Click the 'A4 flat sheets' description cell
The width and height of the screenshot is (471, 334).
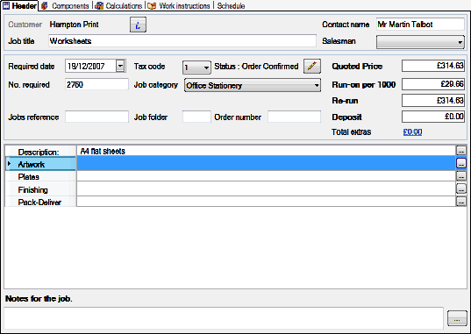point(267,151)
